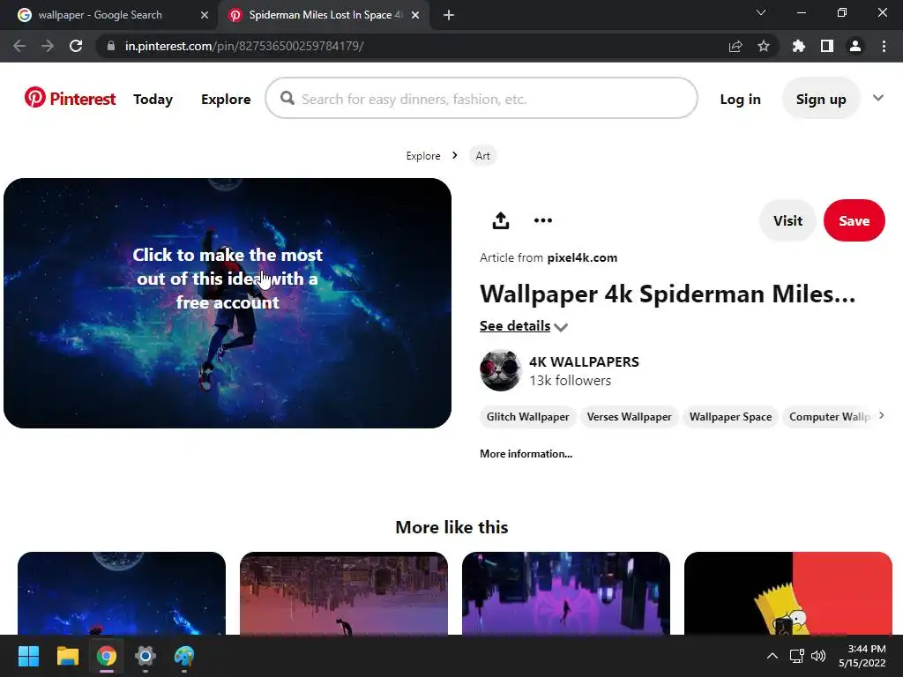The width and height of the screenshot is (903, 677).
Task: Open the clock showing 3:44 PM
Action: (x=862, y=656)
